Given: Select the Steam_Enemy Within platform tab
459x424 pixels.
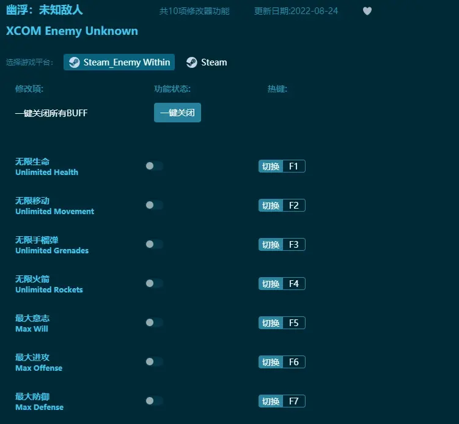Looking at the screenshot, I should [x=119, y=62].
